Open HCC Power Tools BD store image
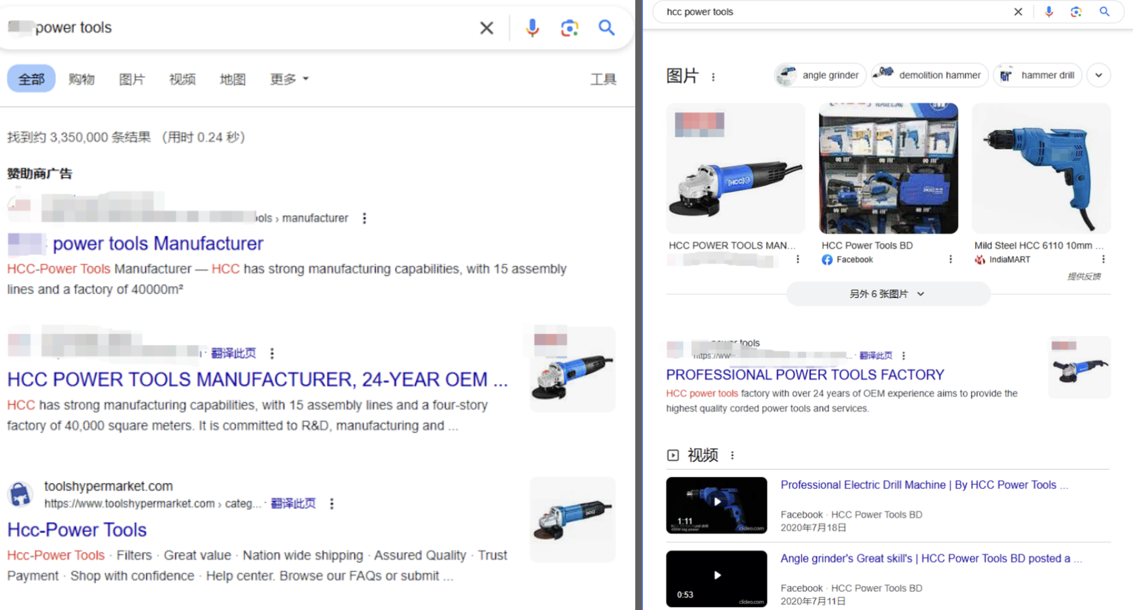This screenshot has height=610, width=1133. 888,169
